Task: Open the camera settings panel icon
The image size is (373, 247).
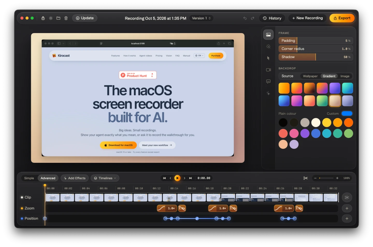Action: [x=268, y=70]
